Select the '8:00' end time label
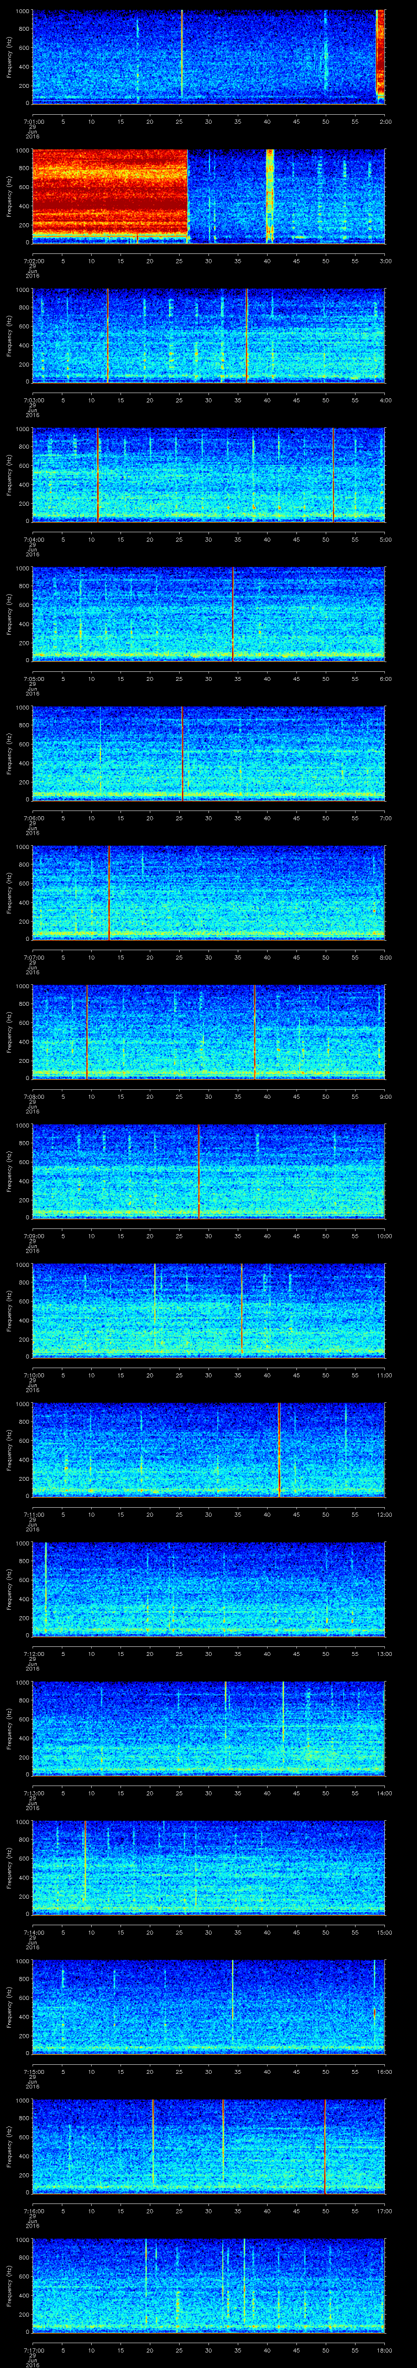 (x=385, y=957)
